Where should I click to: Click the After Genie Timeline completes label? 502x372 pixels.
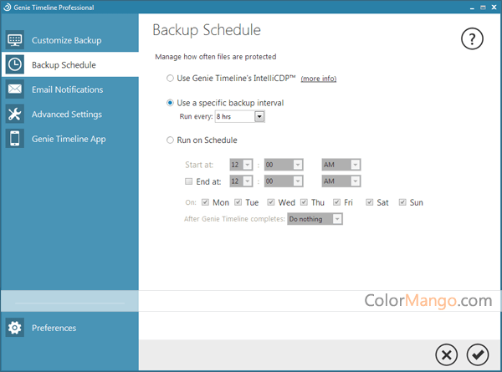click(x=234, y=219)
